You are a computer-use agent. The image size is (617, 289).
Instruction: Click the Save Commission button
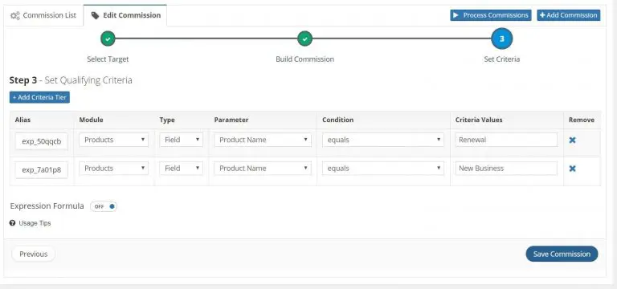point(562,254)
